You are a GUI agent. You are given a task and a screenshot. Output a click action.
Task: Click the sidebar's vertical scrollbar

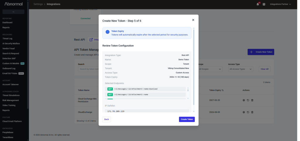tap(28, 55)
